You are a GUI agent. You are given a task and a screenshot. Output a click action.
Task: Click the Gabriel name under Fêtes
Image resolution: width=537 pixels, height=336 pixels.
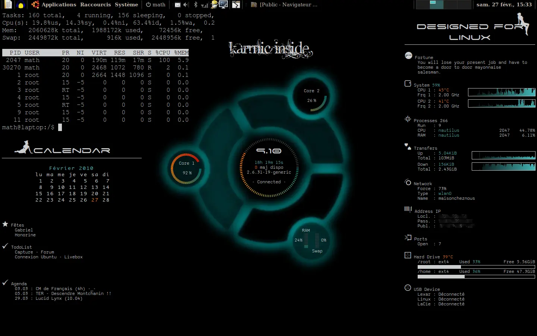(x=24, y=230)
